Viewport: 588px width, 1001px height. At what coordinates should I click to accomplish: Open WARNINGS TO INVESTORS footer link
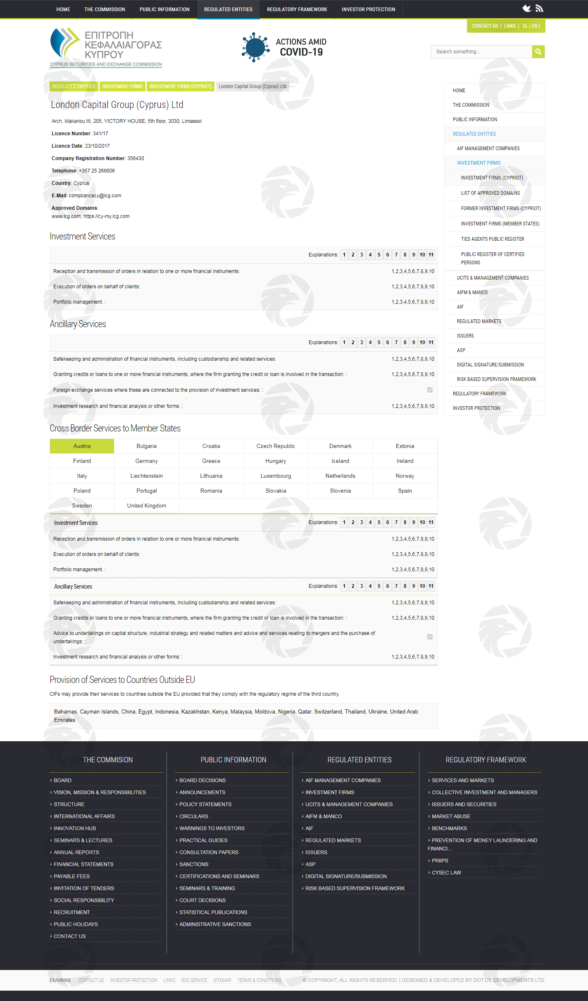coord(212,828)
